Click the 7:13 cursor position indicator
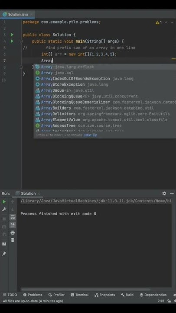The height and width of the screenshot is (313, 176). 161,301
